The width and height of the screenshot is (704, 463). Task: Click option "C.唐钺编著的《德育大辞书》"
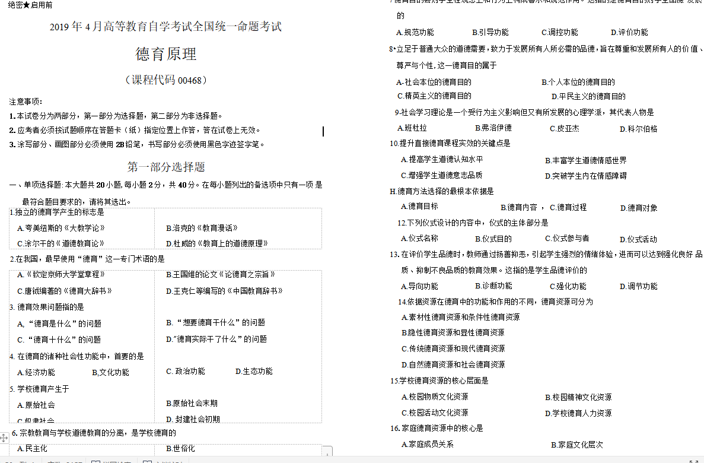[x=65, y=291]
